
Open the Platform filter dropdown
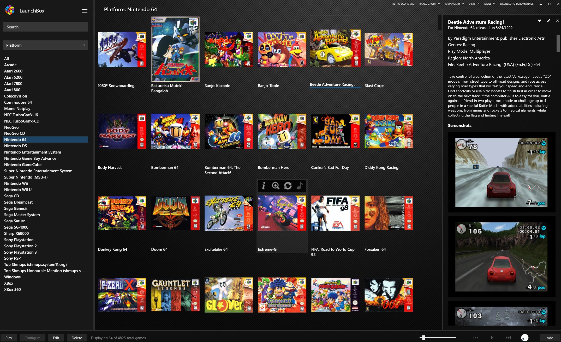[x=46, y=45]
